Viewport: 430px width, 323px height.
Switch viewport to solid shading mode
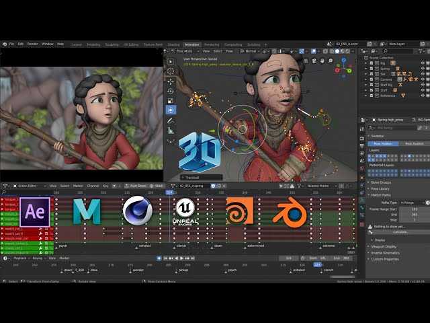click(x=337, y=51)
